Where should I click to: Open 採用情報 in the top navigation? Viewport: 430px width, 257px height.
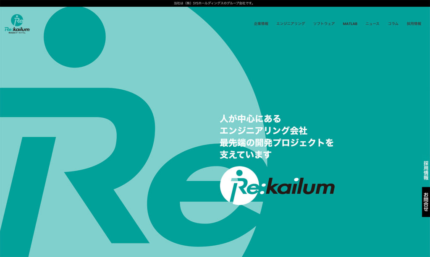tap(414, 24)
